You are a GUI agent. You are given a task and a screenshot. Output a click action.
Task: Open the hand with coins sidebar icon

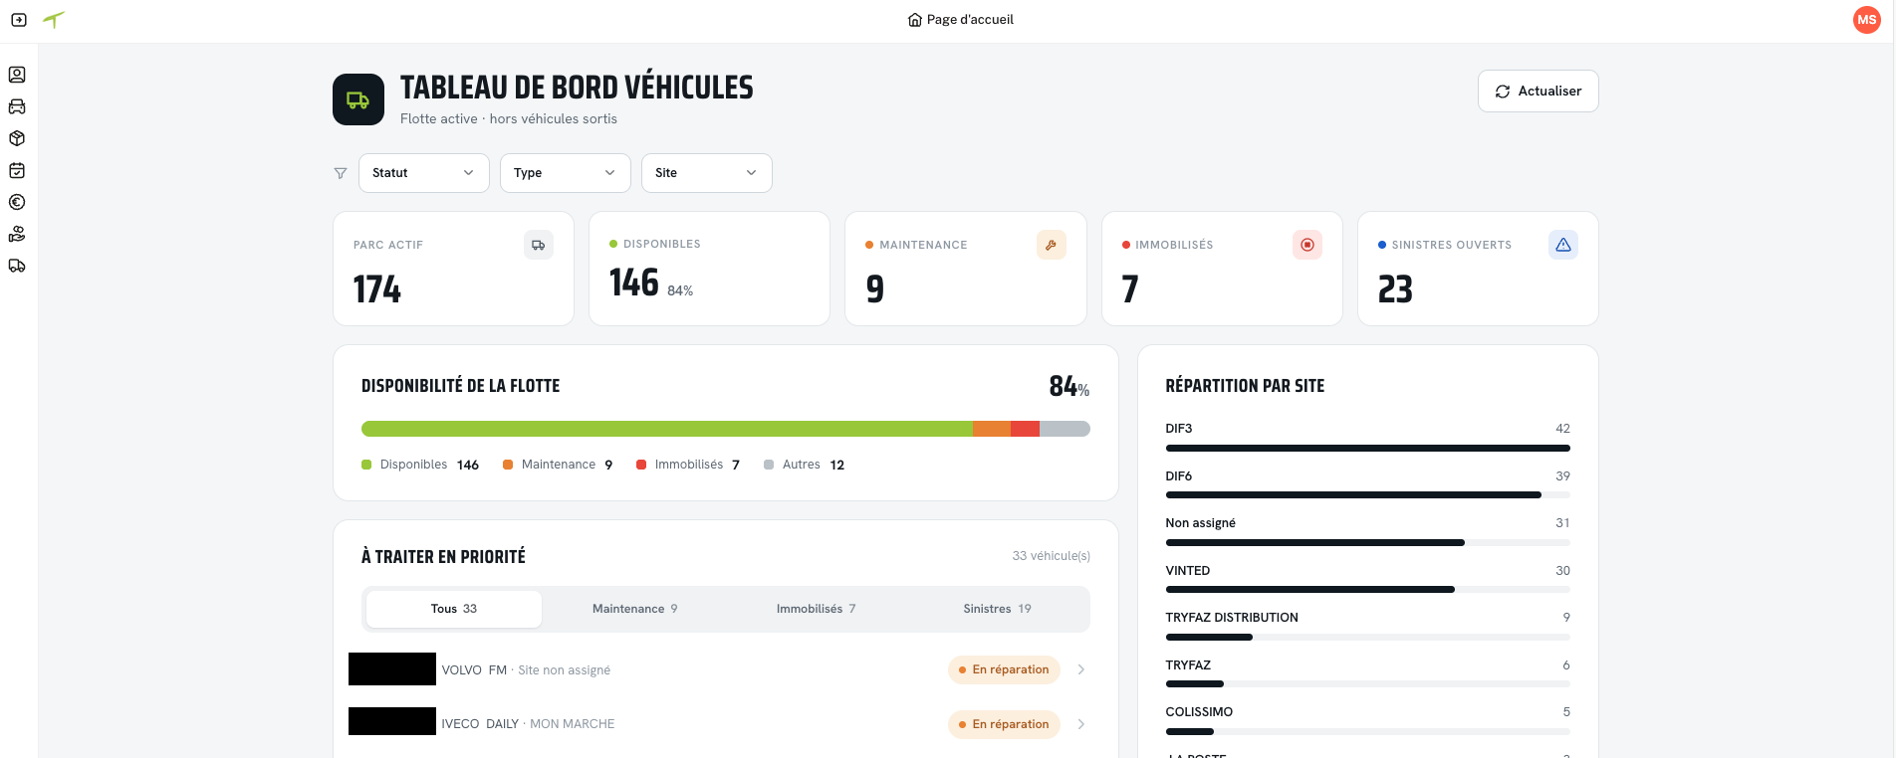click(17, 234)
